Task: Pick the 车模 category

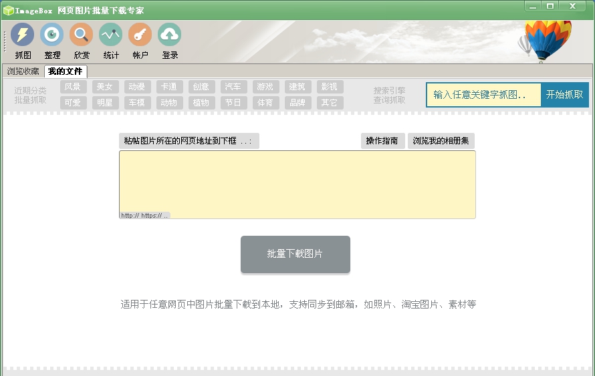Action: point(137,103)
